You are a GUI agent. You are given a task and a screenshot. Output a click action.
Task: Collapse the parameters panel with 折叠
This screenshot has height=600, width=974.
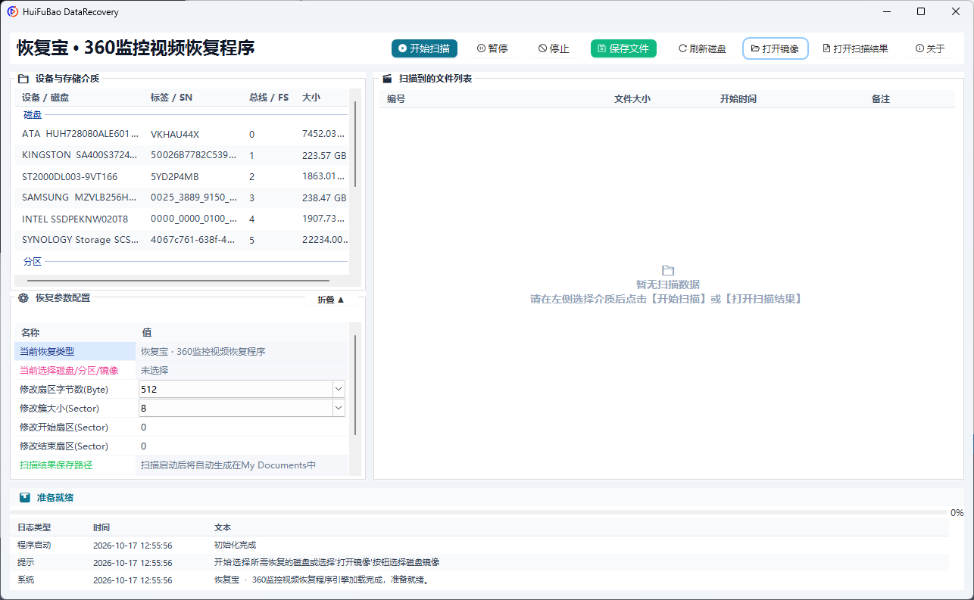(331, 300)
